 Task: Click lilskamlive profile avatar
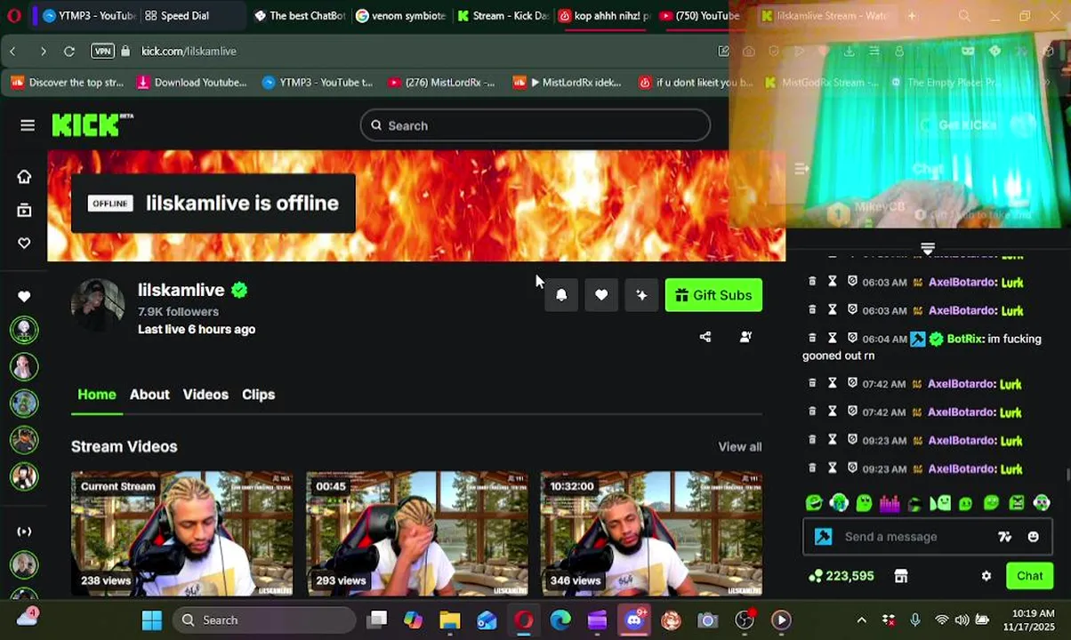[98, 305]
